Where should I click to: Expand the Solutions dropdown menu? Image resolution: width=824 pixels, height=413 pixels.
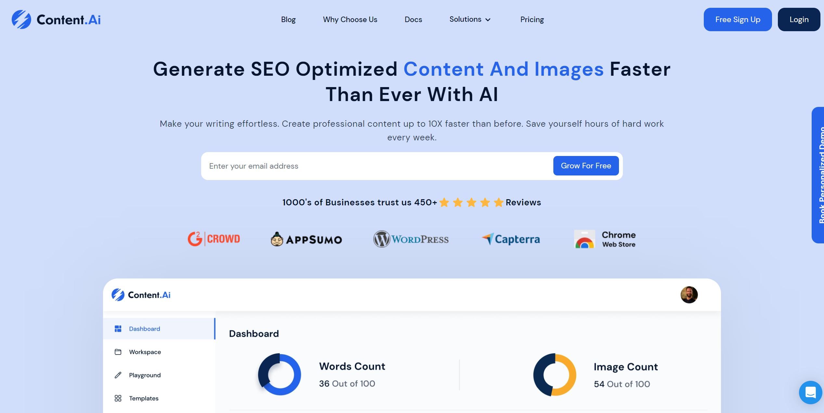pyautogui.click(x=470, y=19)
